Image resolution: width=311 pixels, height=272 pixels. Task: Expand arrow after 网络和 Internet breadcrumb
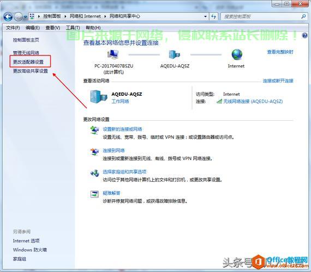tap(105, 16)
